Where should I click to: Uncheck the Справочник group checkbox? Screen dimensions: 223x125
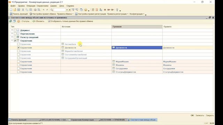coord(15,41)
